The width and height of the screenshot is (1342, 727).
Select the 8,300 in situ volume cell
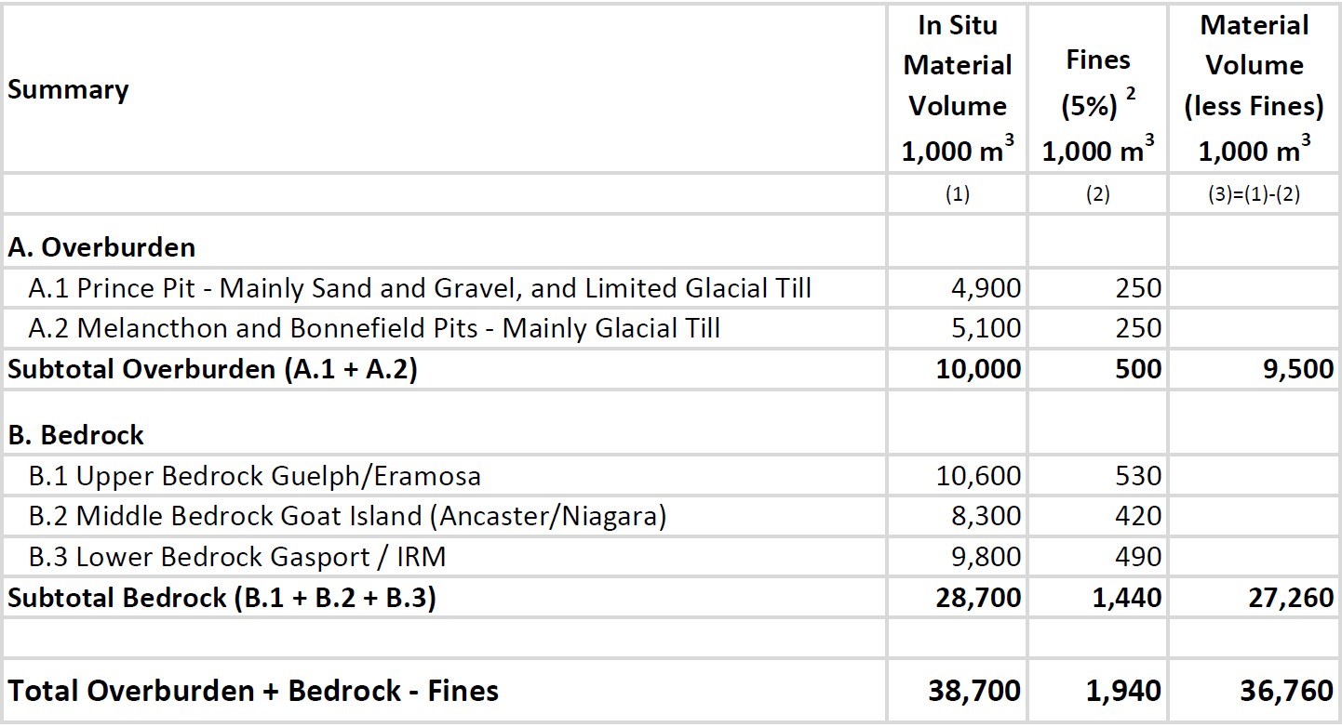tap(986, 515)
